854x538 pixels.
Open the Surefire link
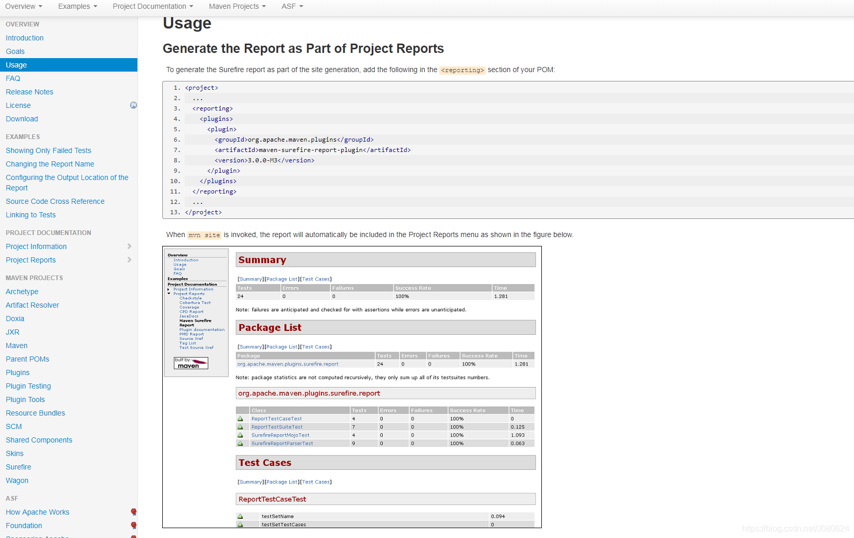[x=18, y=467]
